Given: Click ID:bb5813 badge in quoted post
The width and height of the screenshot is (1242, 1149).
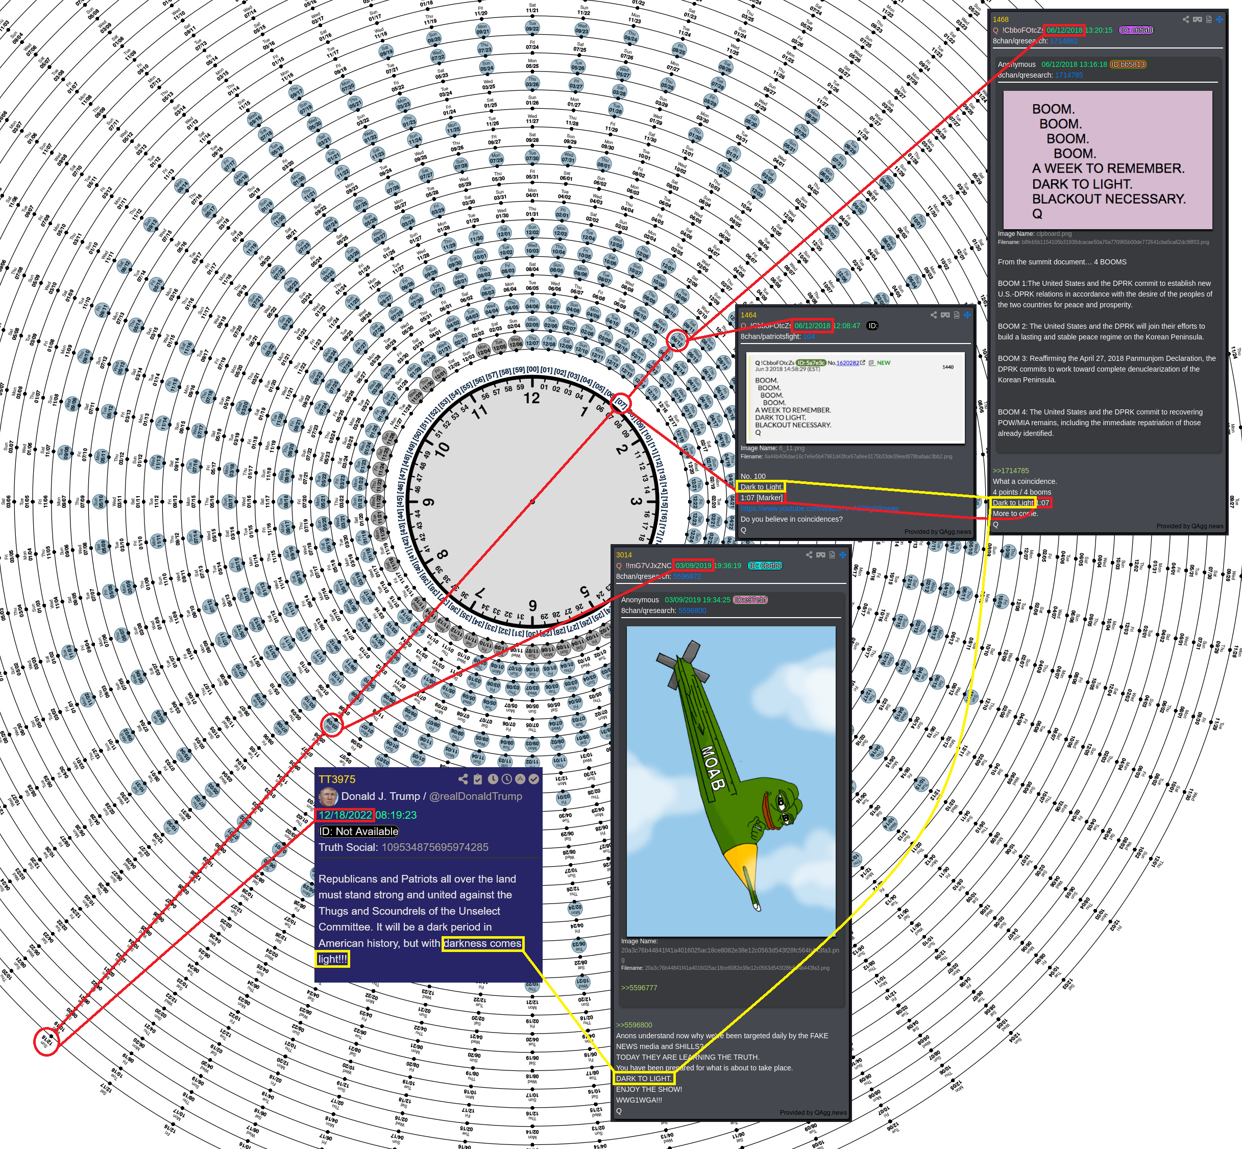Looking at the screenshot, I should tap(1128, 64).
